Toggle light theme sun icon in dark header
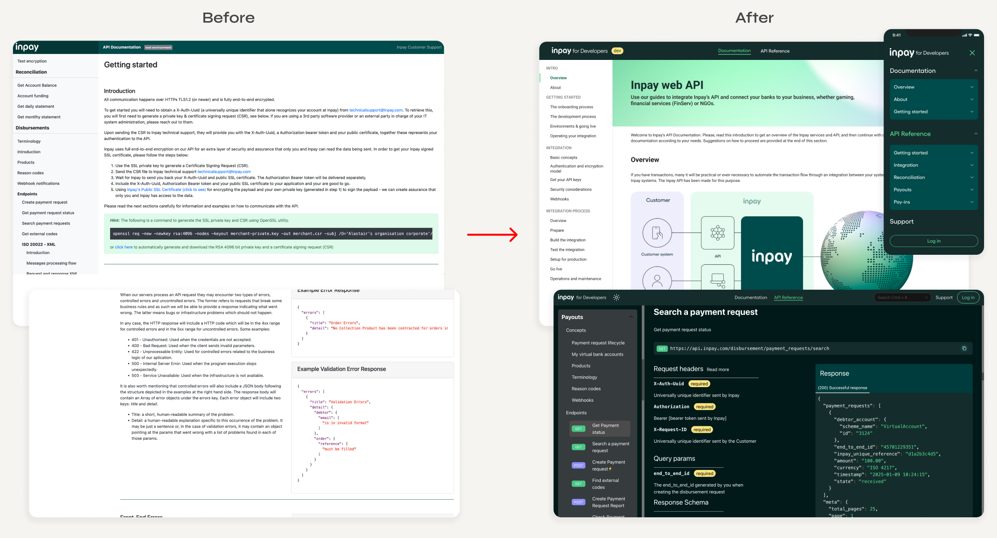This screenshot has height=538, width=997. tap(616, 297)
